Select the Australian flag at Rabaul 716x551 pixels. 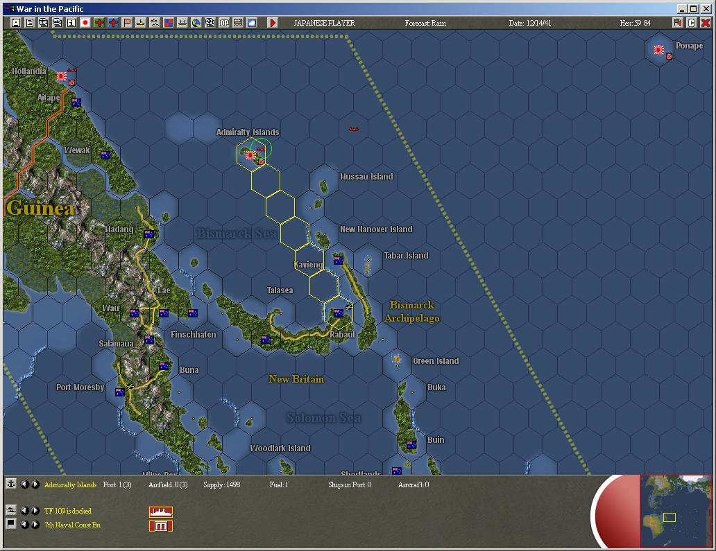339,313
